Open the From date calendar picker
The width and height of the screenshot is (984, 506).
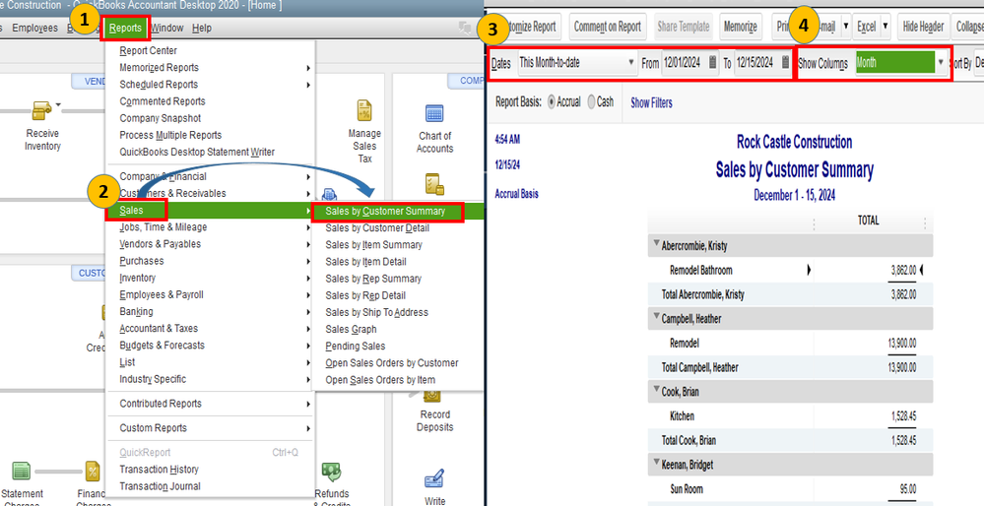click(712, 62)
